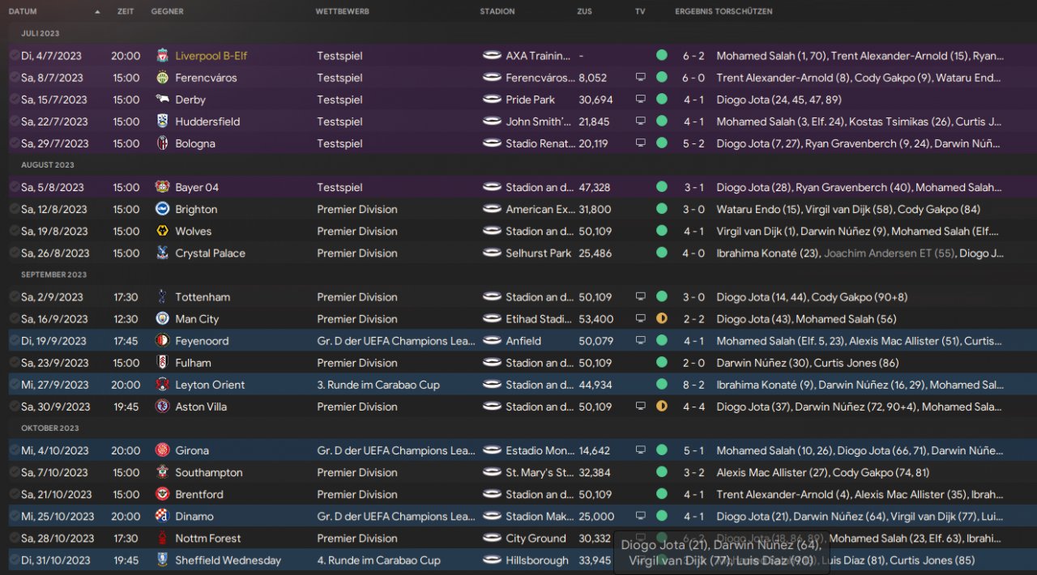Click the stadium icon beside Hillsborough
The image size is (1037, 575).
(x=491, y=560)
